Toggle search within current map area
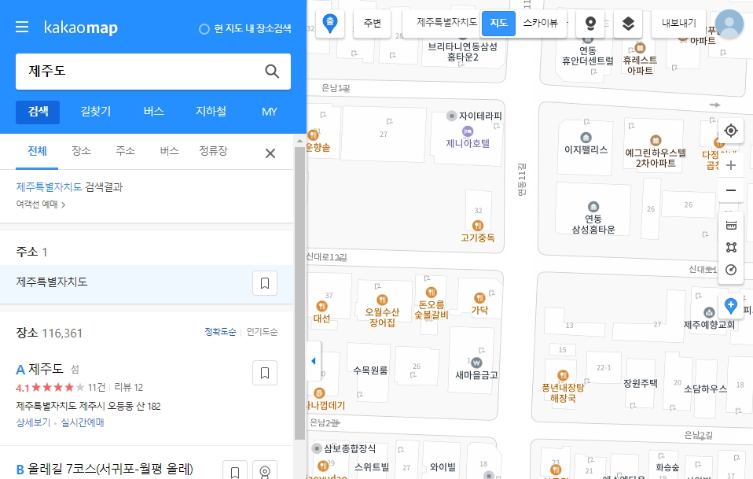 (x=245, y=29)
